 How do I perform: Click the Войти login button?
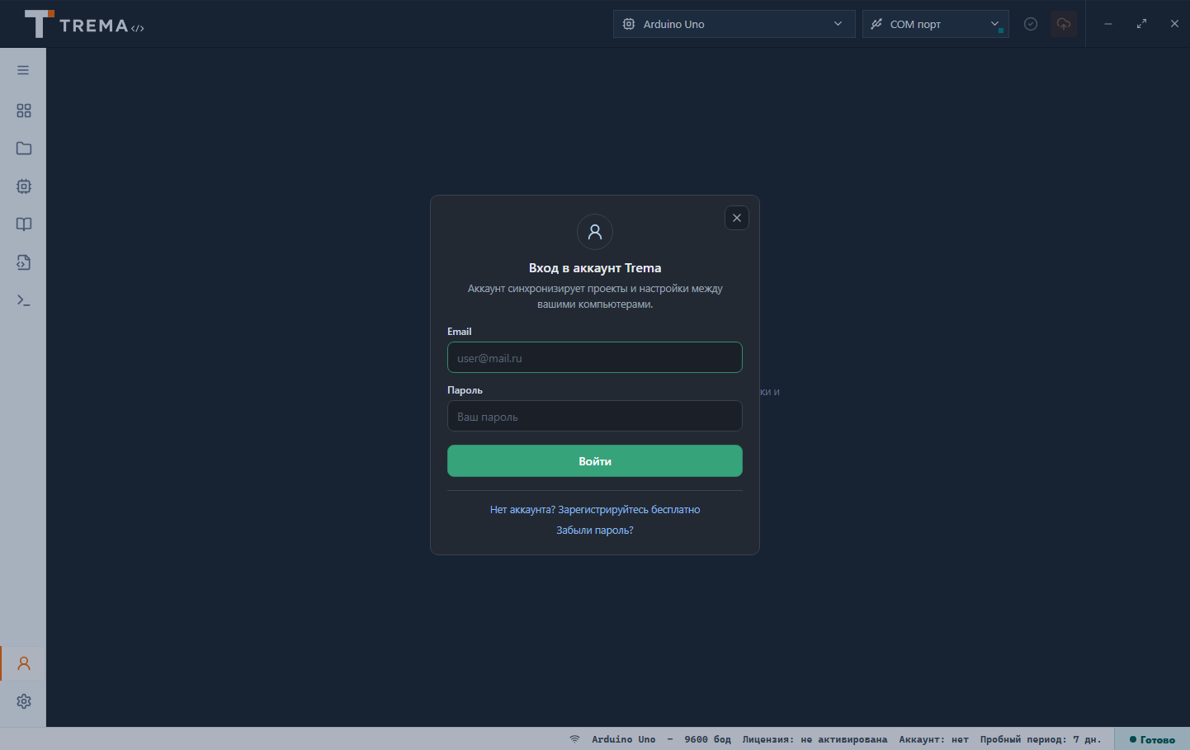click(595, 461)
